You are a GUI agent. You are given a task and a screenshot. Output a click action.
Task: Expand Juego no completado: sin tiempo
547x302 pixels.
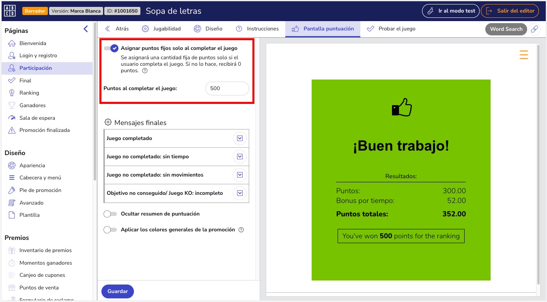(240, 157)
